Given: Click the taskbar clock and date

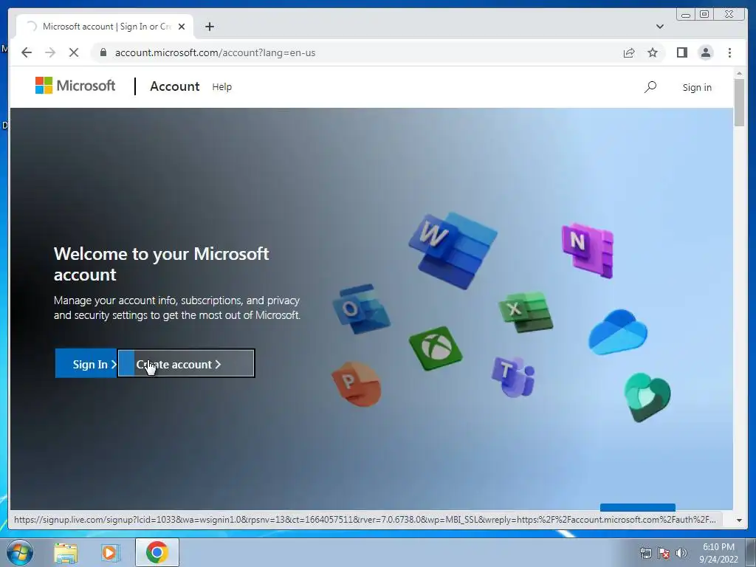Looking at the screenshot, I should coord(718,553).
